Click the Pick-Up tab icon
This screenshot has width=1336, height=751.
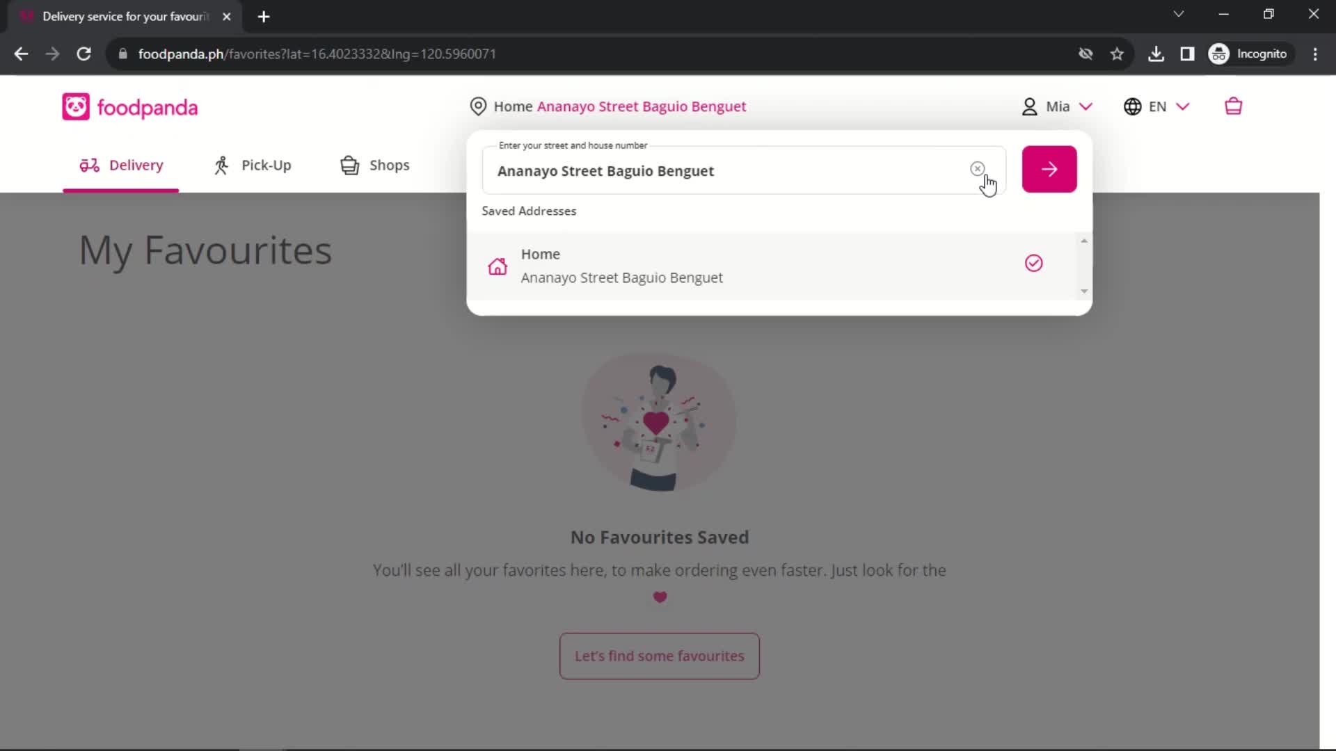pyautogui.click(x=223, y=165)
